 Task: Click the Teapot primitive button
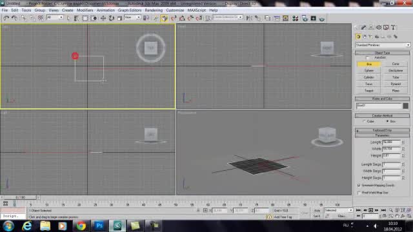368,91
